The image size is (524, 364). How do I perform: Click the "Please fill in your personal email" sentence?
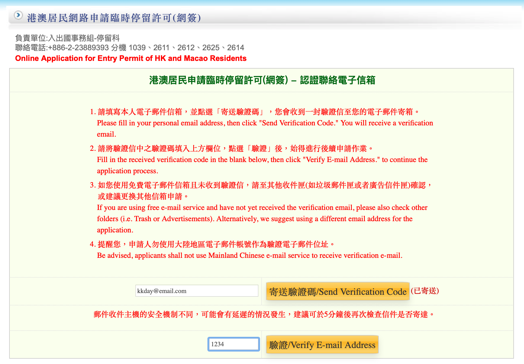point(265,123)
